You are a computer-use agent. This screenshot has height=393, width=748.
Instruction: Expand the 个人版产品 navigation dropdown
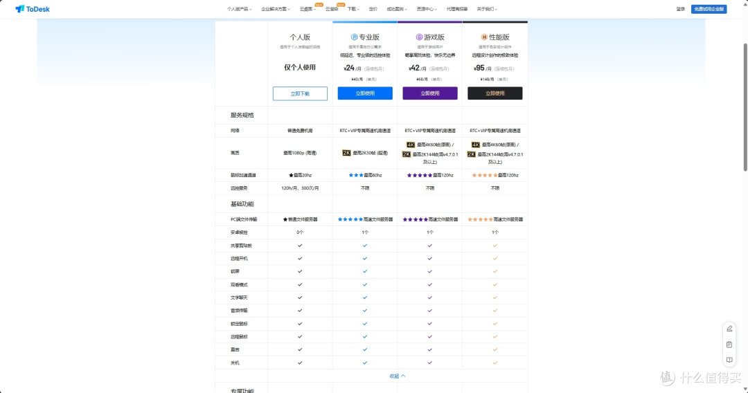point(239,9)
